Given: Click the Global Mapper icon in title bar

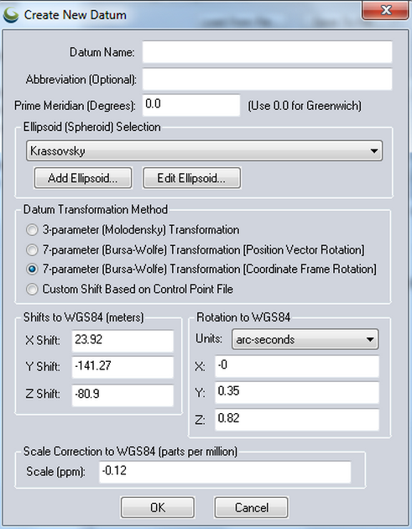Looking at the screenshot, I should coord(10,15).
